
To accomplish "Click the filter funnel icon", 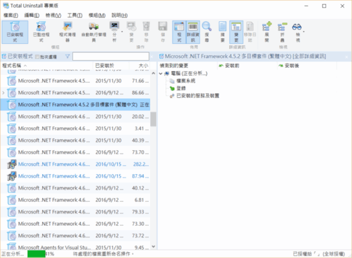I will (67, 56).
